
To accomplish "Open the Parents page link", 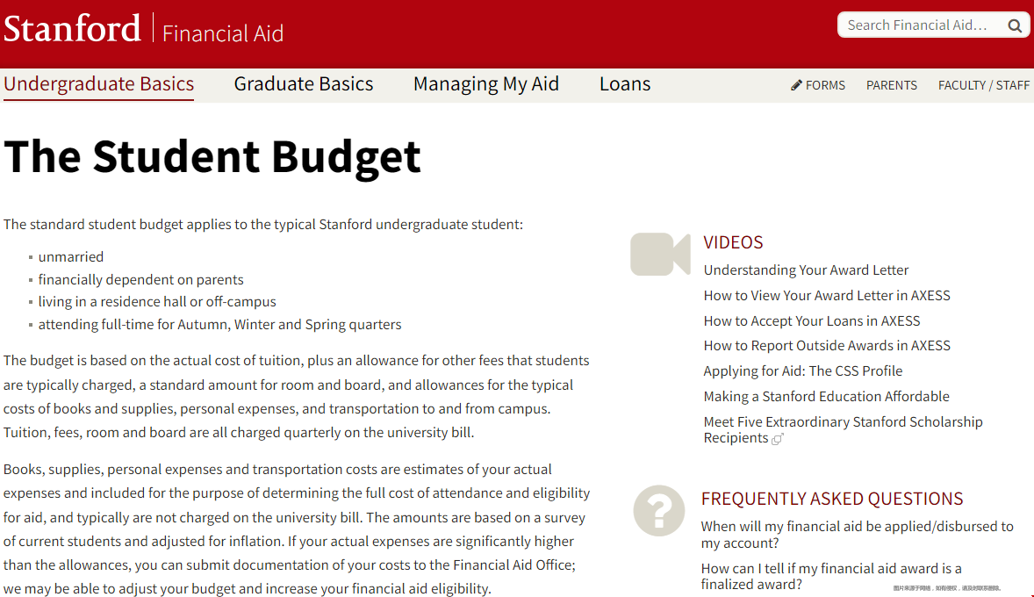I will click(x=891, y=85).
